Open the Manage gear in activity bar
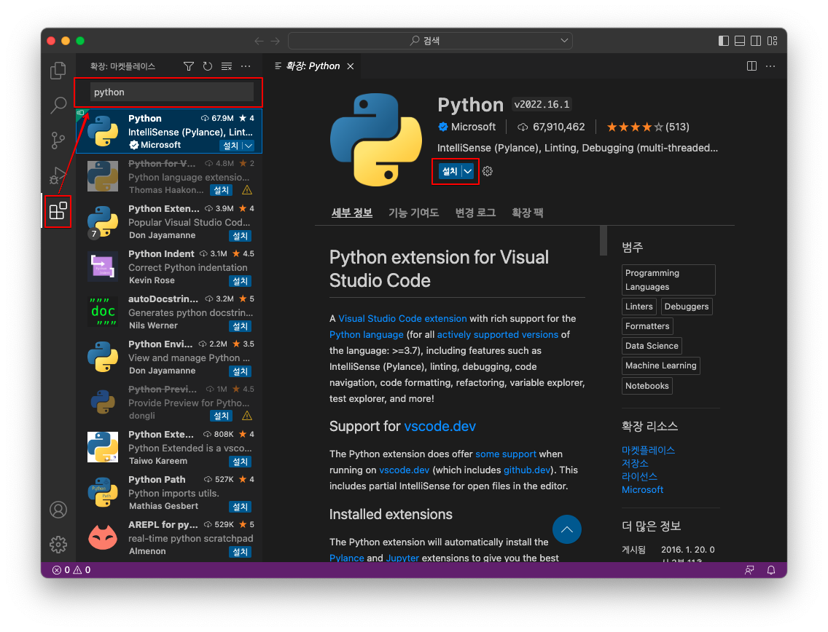 58,544
